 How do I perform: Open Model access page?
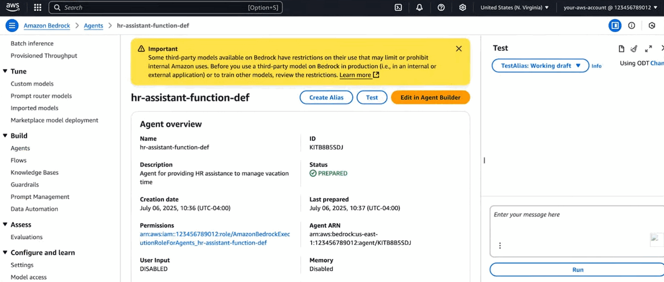tap(29, 277)
